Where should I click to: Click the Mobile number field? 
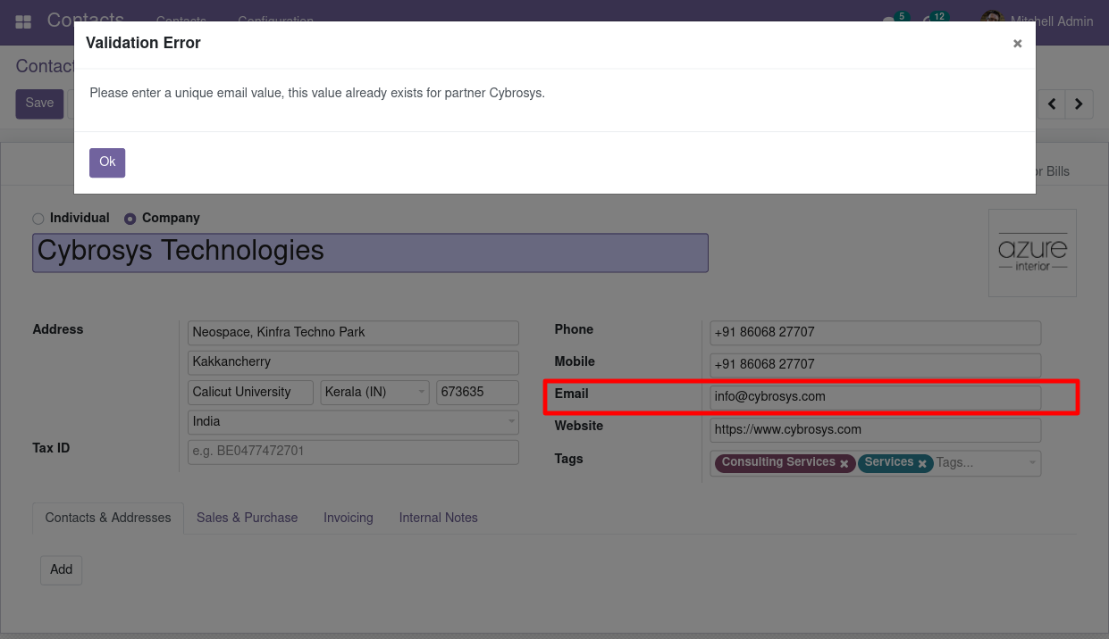coord(875,365)
